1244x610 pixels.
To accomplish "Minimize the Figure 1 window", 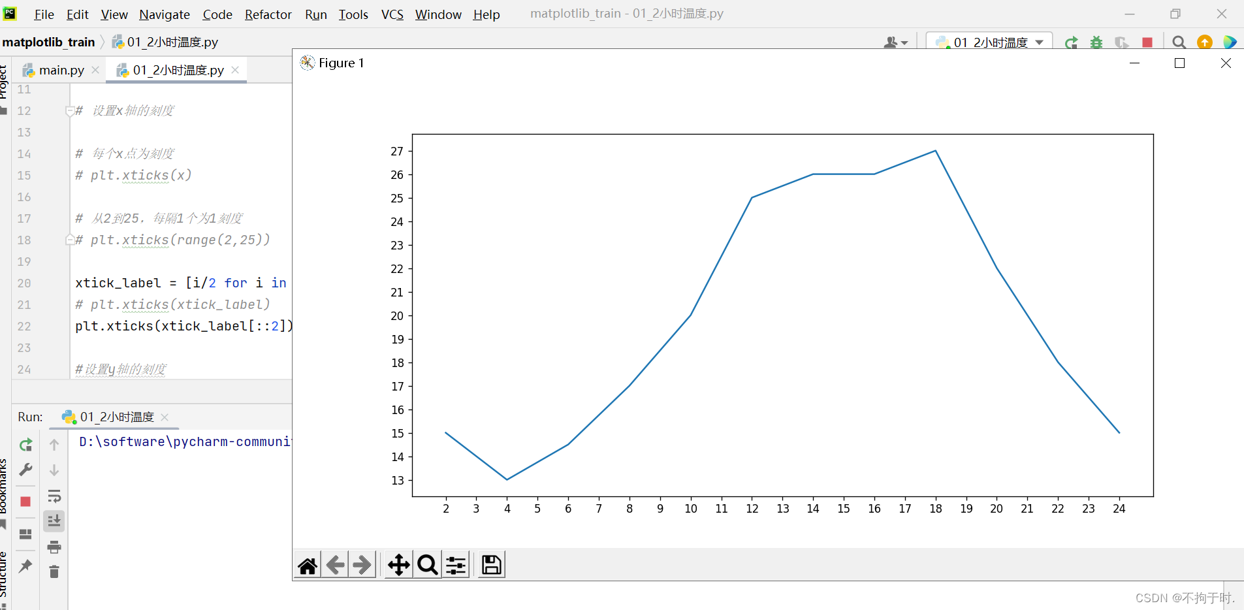I will click(1134, 63).
